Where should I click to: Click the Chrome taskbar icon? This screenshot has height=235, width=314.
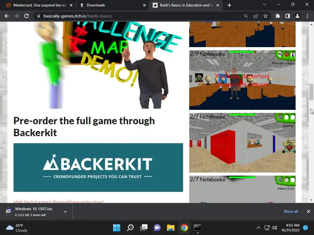(184, 228)
